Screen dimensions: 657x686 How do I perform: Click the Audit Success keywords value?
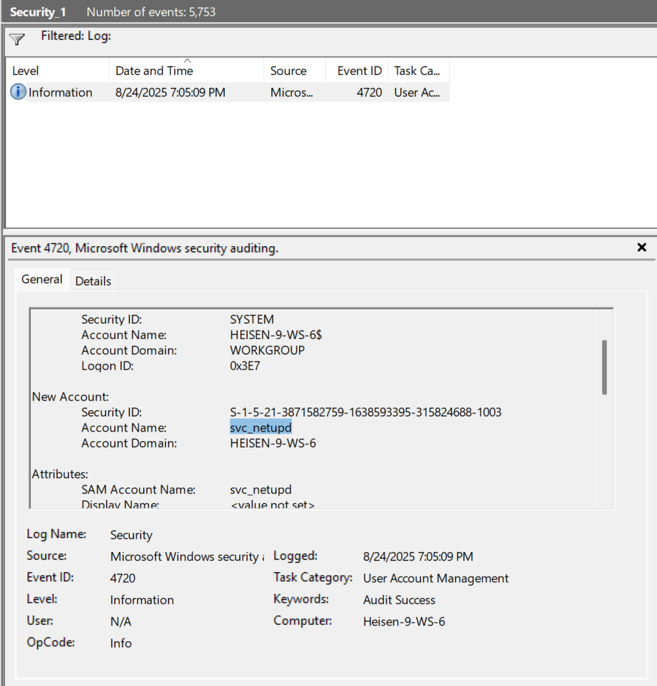click(399, 599)
